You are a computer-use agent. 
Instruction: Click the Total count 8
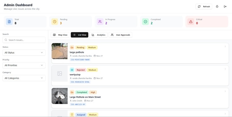[x=16, y=23]
